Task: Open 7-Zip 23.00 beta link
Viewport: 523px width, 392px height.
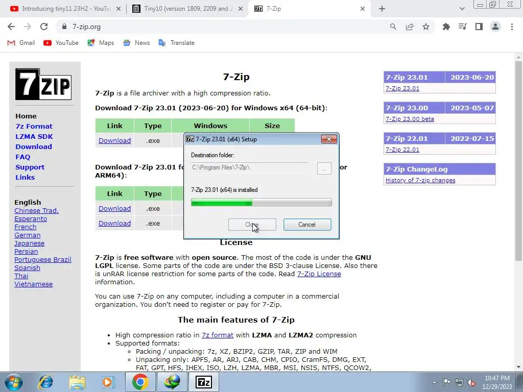Action: tap(410, 119)
